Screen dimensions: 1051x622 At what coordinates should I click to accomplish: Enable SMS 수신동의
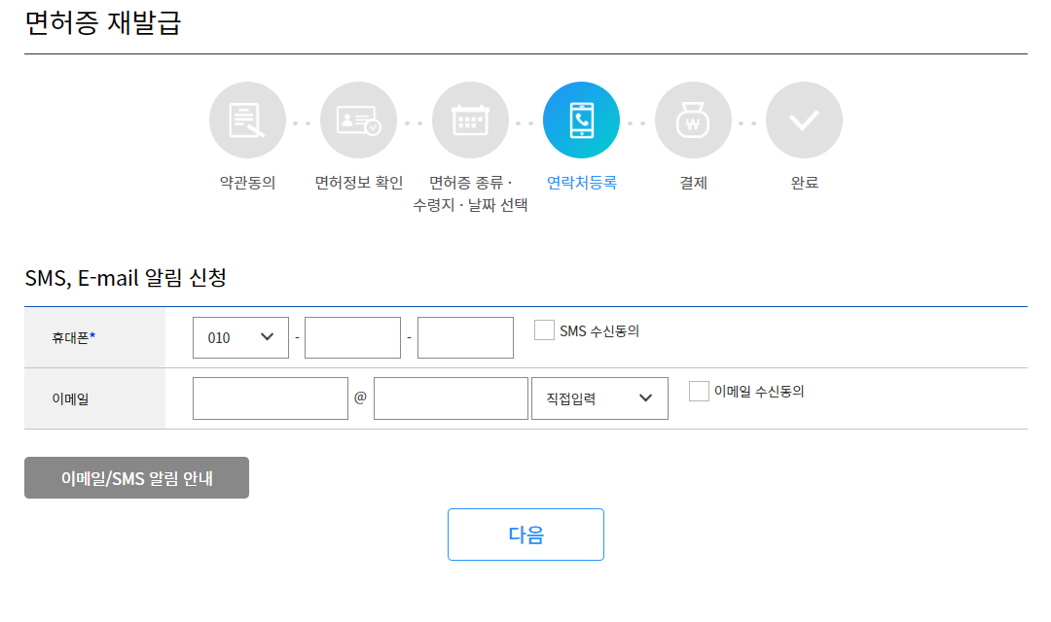tap(543, 329)
